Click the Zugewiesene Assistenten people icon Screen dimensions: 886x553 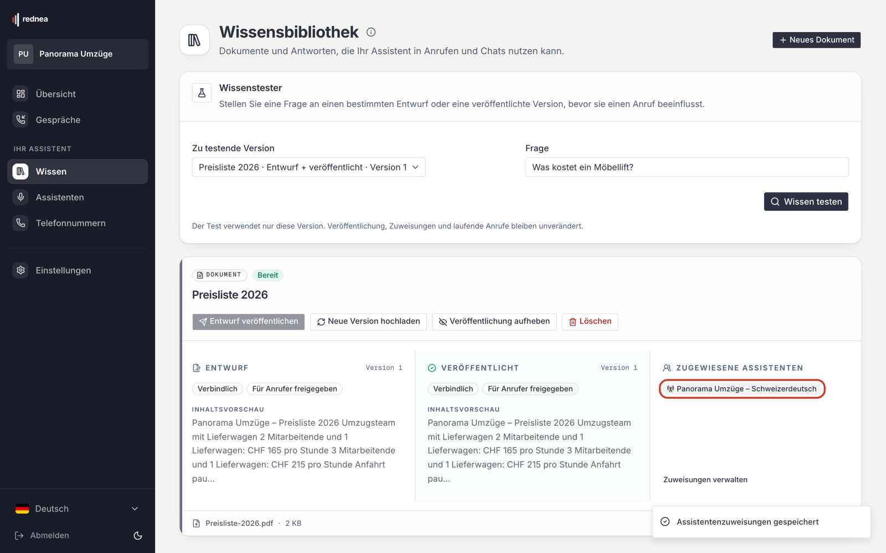click(x=667, y=368)
